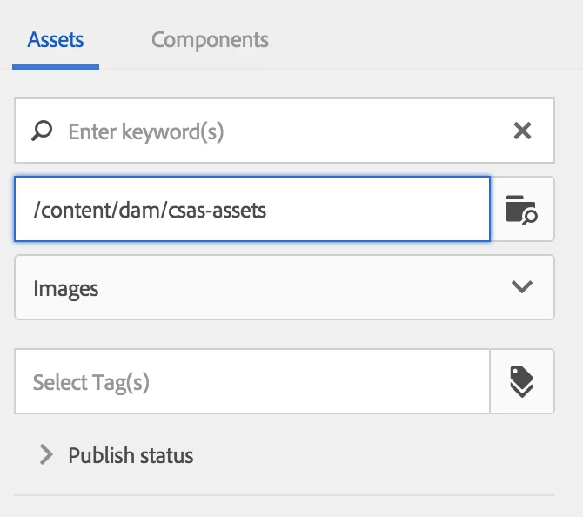Click the "Assets" tab label text
583x517 pixels.
point(56,40)
